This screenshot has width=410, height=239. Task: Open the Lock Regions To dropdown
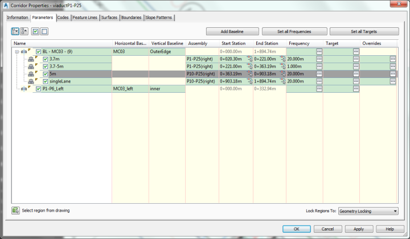pos(368,211)
